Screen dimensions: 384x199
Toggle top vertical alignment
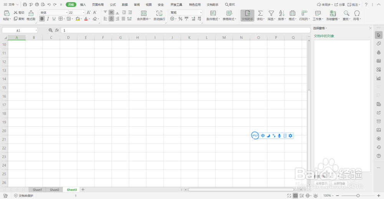coord(105,13)
